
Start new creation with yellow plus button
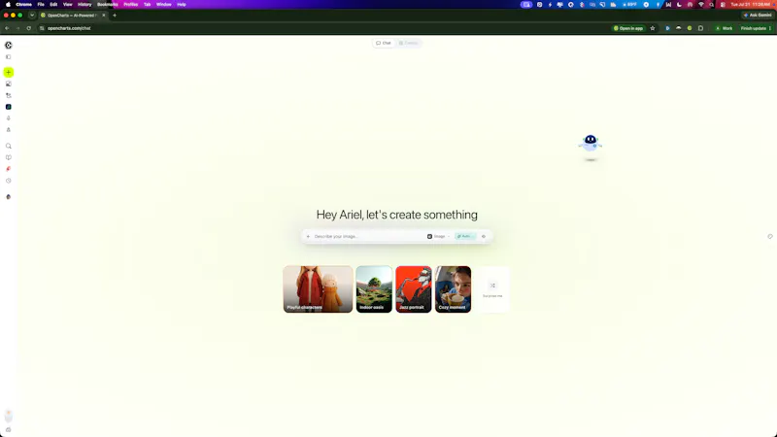click(x=9, y=72)
